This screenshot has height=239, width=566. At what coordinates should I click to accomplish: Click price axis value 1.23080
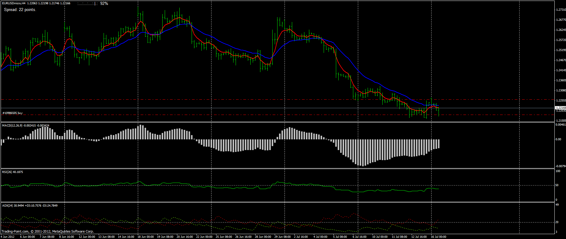pos(561,90)
